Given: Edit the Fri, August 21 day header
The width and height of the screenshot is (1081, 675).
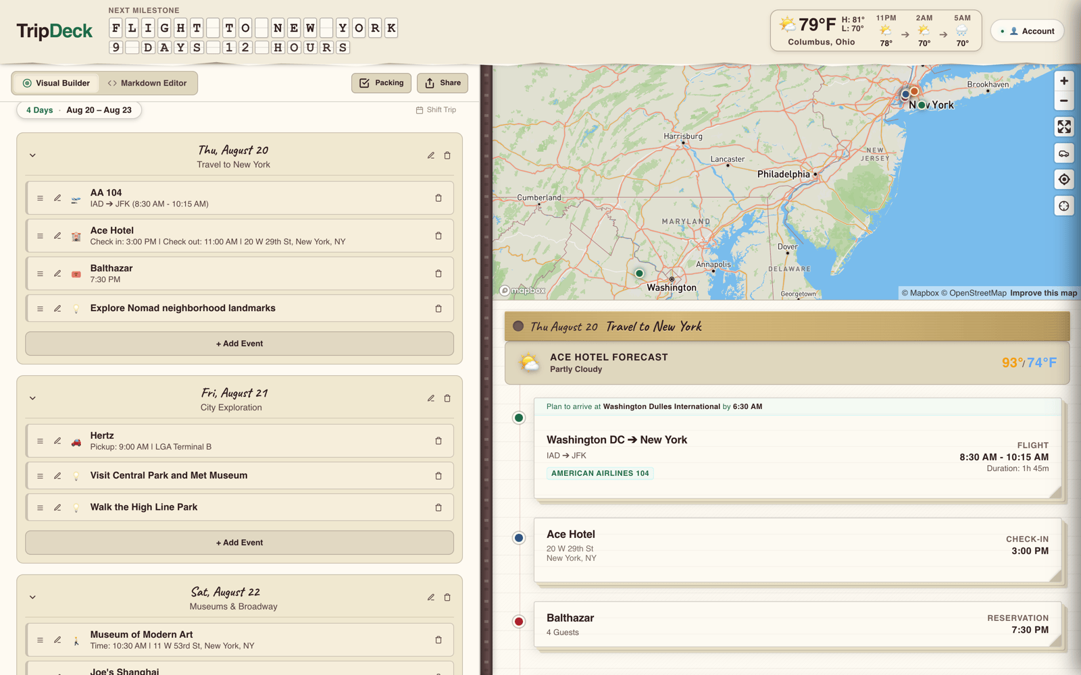Looking at the screenshot, I should (x=431, y=398).
